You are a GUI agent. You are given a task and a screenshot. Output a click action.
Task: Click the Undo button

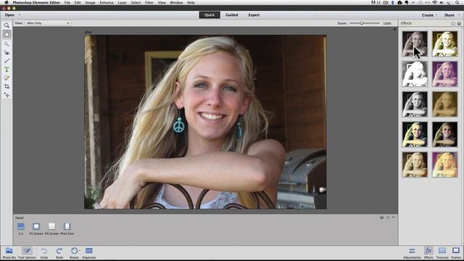[x=44, y=253]
